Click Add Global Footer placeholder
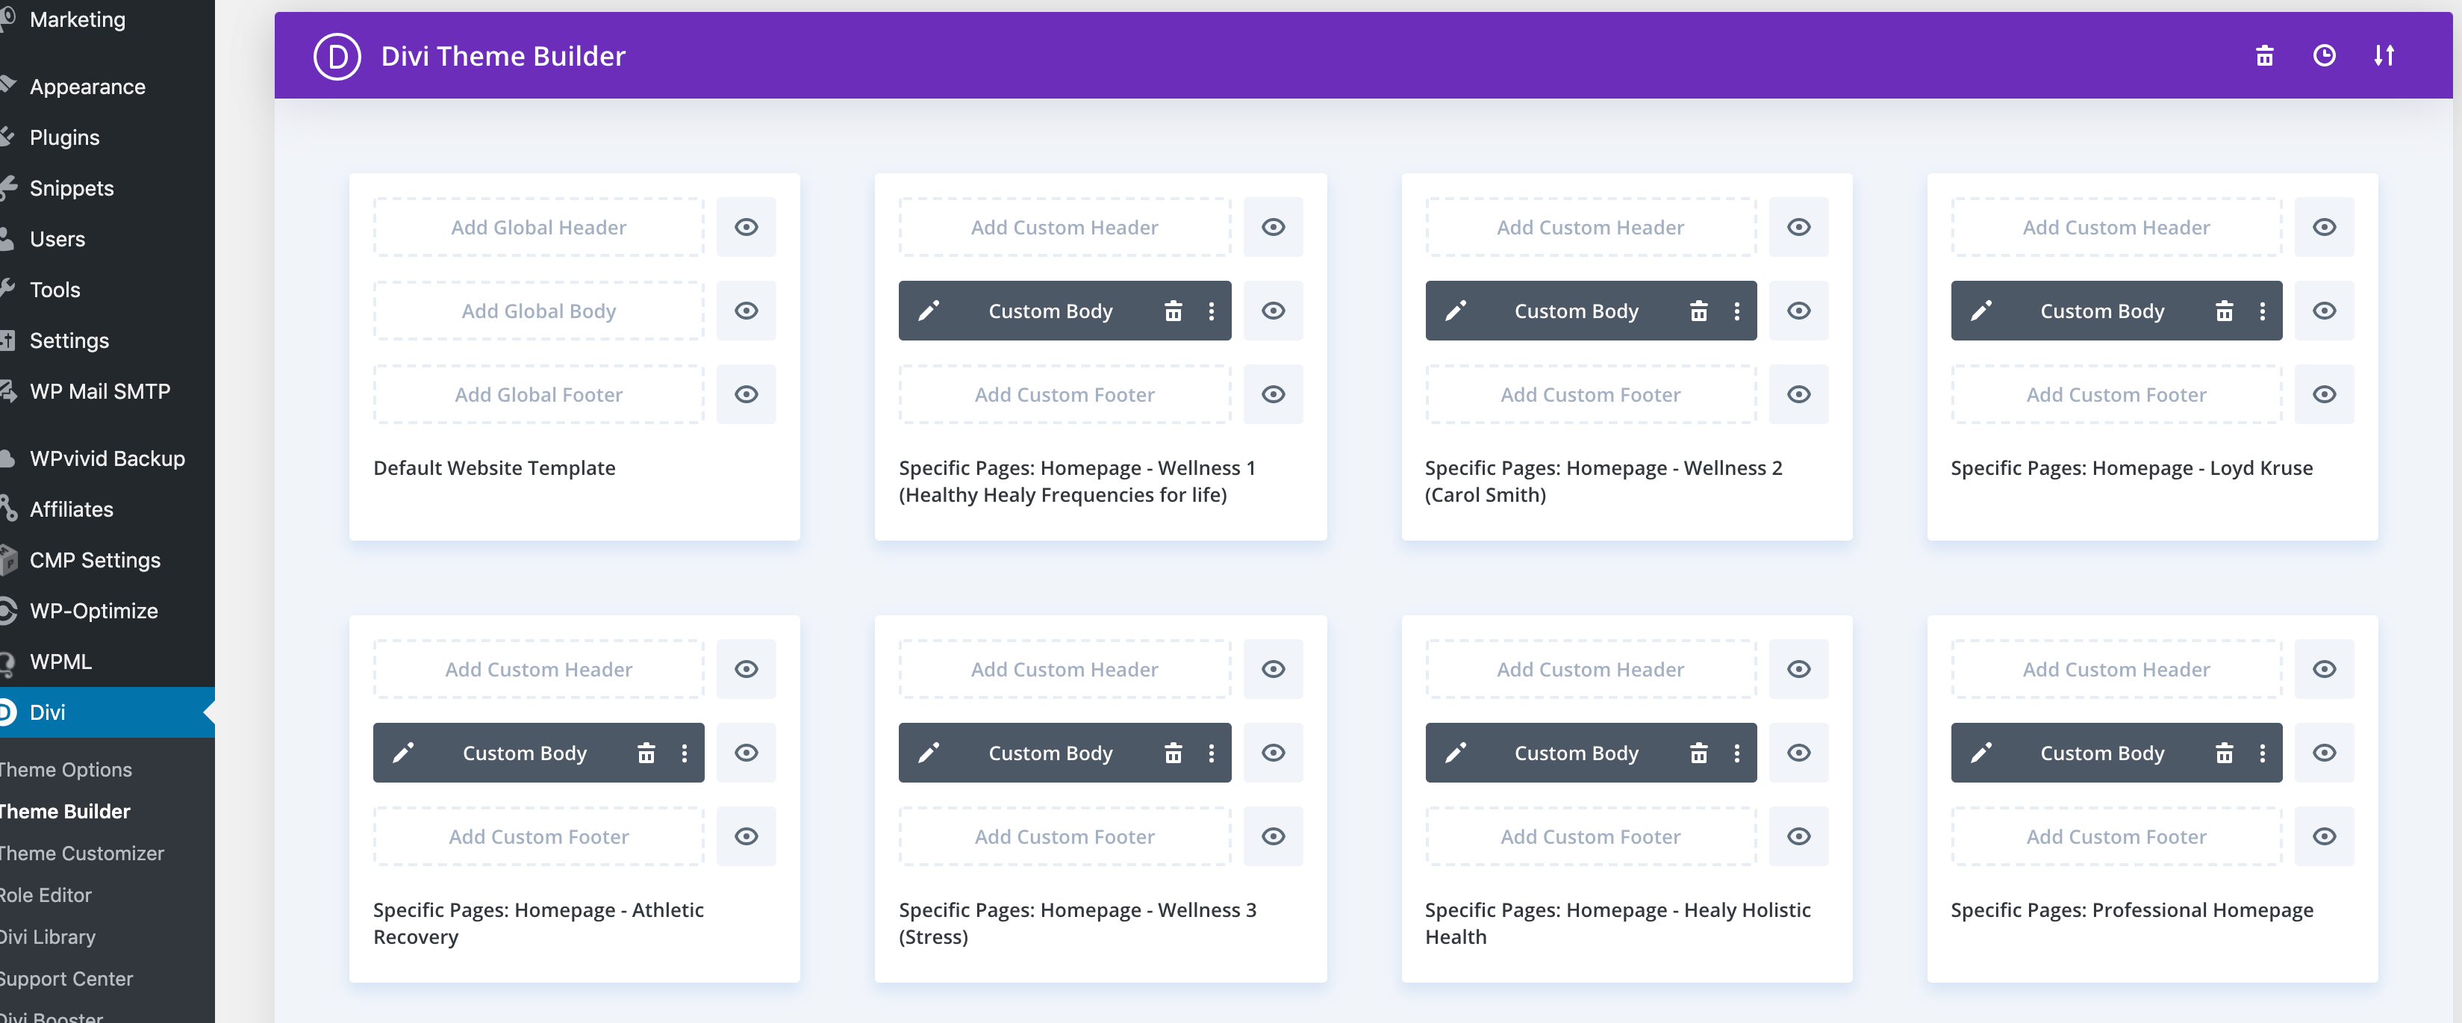The image size is (2462, 1023). click(x=538, y=394)
